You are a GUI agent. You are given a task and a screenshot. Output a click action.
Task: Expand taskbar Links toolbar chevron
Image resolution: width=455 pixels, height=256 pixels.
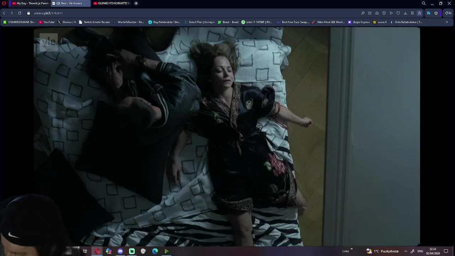[352, 249]
